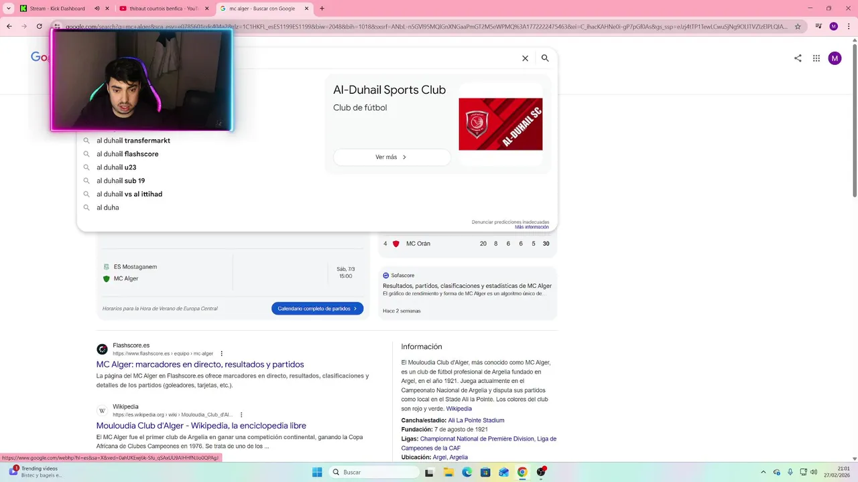
Task: Click the Ali La Pointe Stadium link
Action: point(476,420)
